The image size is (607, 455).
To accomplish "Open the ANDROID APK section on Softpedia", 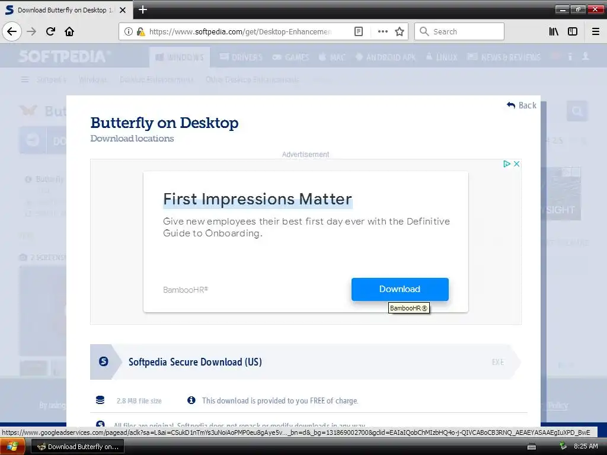I will [x=385, y=57].
